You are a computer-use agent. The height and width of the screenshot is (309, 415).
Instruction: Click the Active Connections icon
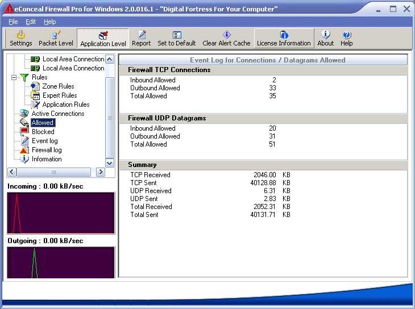(24, 114)
